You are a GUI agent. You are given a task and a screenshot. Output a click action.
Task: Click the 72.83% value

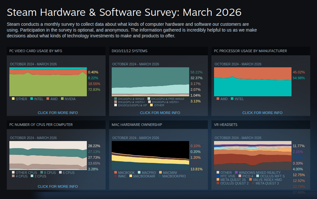click(94, 90)
